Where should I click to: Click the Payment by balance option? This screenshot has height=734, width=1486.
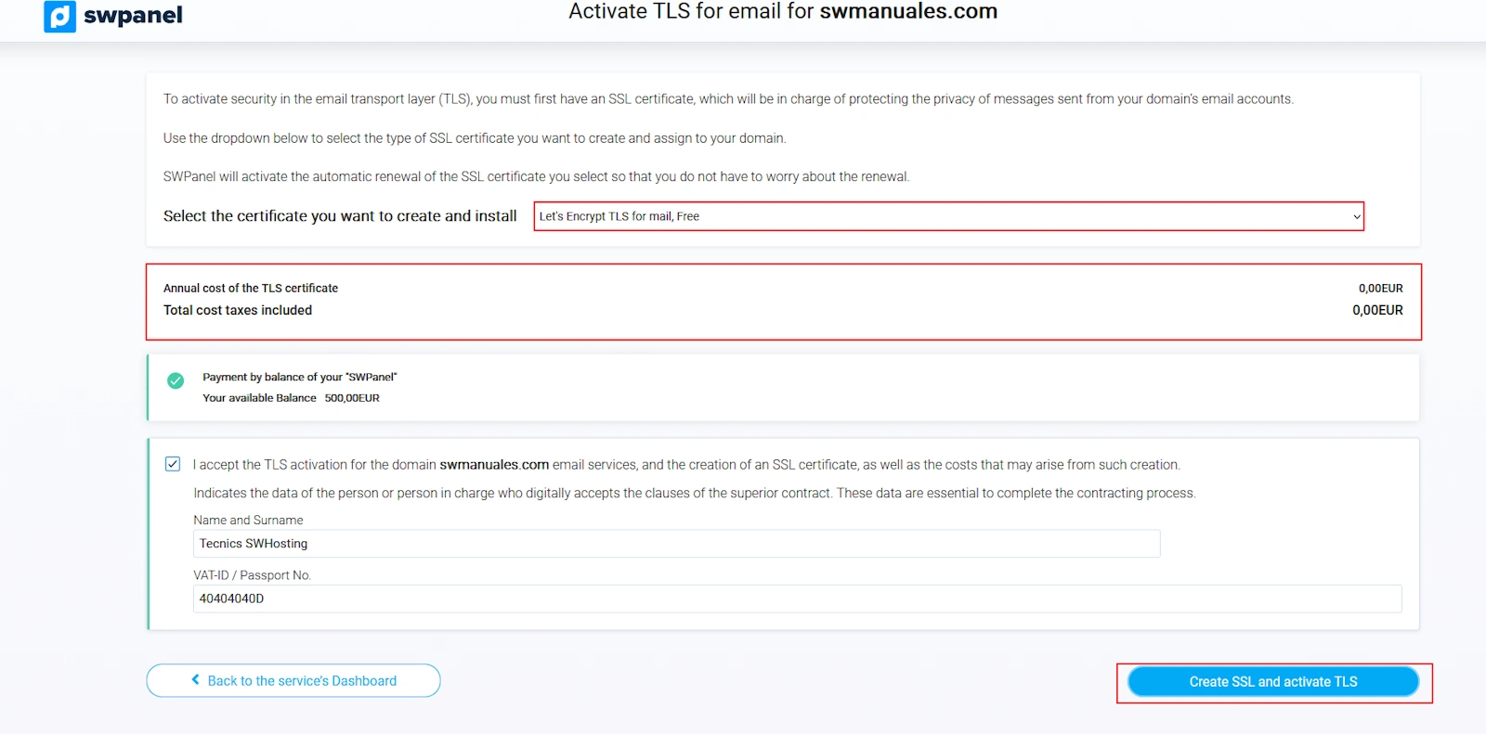coord(300,377)
